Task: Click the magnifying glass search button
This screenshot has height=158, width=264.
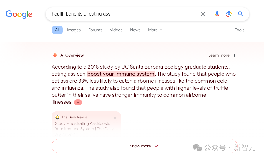Action: point(241,14)
